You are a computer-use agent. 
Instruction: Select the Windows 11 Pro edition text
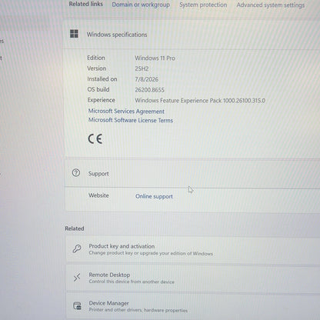(x=155, y=58)
